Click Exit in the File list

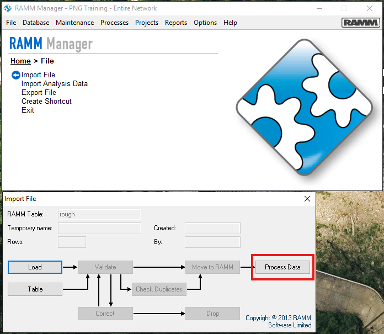click(x=28, y=110)
